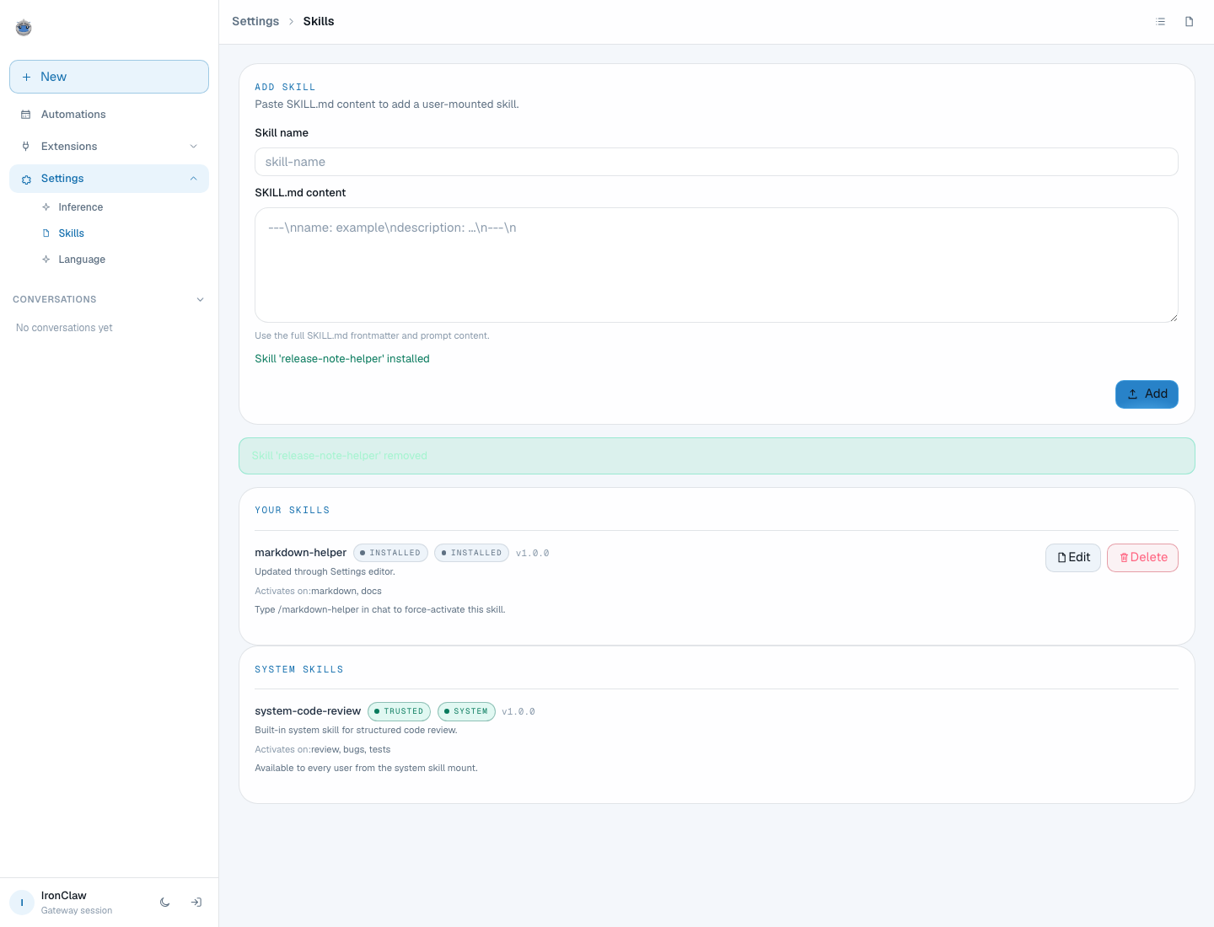Collapse the Settings sidebar section
The width and height of the screenshot is (1214, 927).
109,179
